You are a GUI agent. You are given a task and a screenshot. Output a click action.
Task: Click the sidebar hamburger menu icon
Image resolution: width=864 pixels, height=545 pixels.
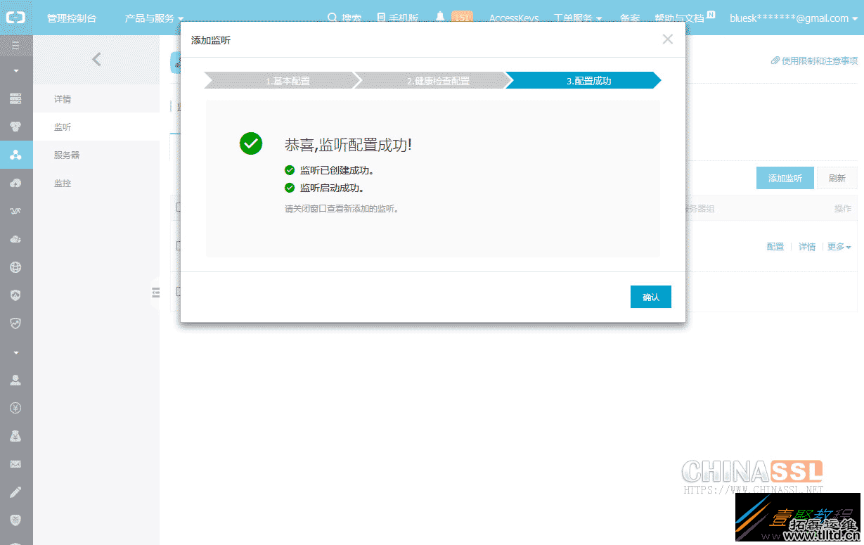tap(15, 46)
